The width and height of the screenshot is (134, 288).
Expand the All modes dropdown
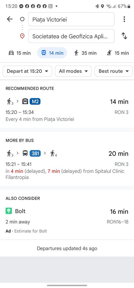tap(73, 71)
